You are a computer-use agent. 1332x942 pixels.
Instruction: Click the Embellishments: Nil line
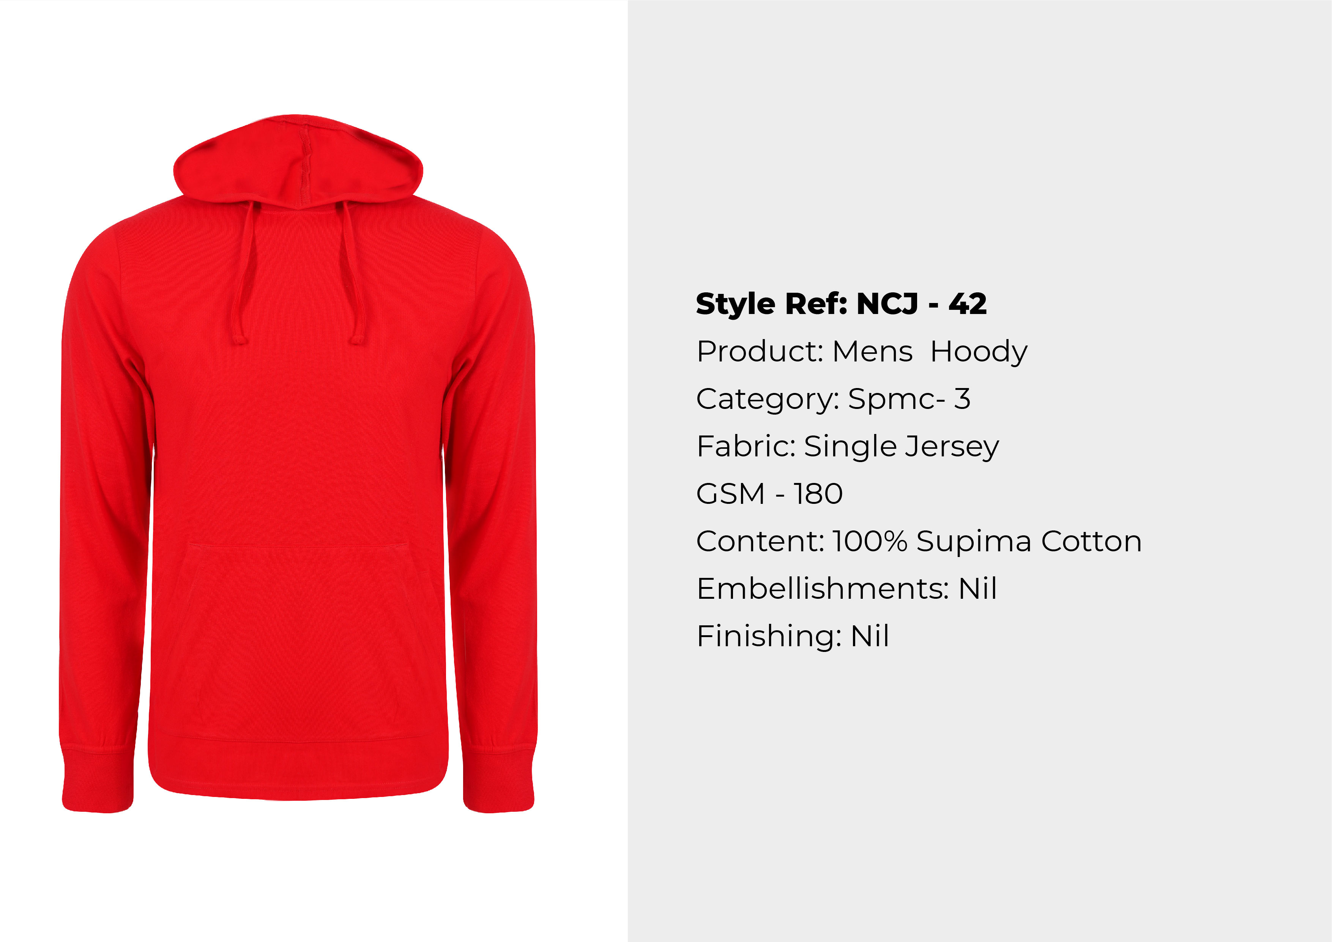coord(846,589)
